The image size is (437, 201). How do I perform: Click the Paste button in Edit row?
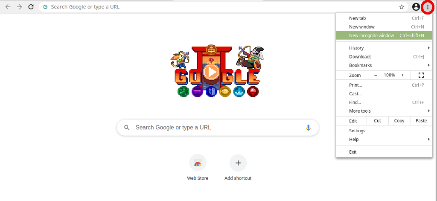421,121
